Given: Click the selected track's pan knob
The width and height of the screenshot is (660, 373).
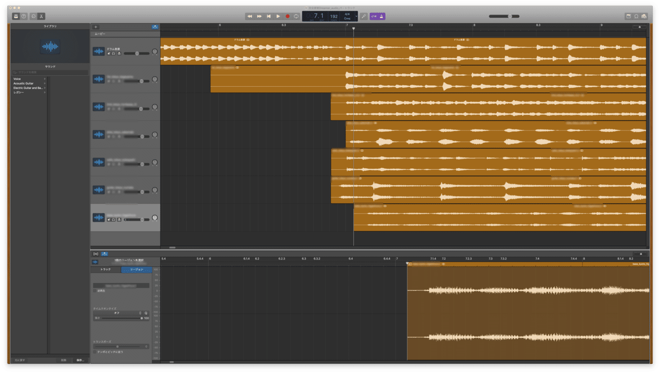Looking at the screenshot, I should 155,218.
